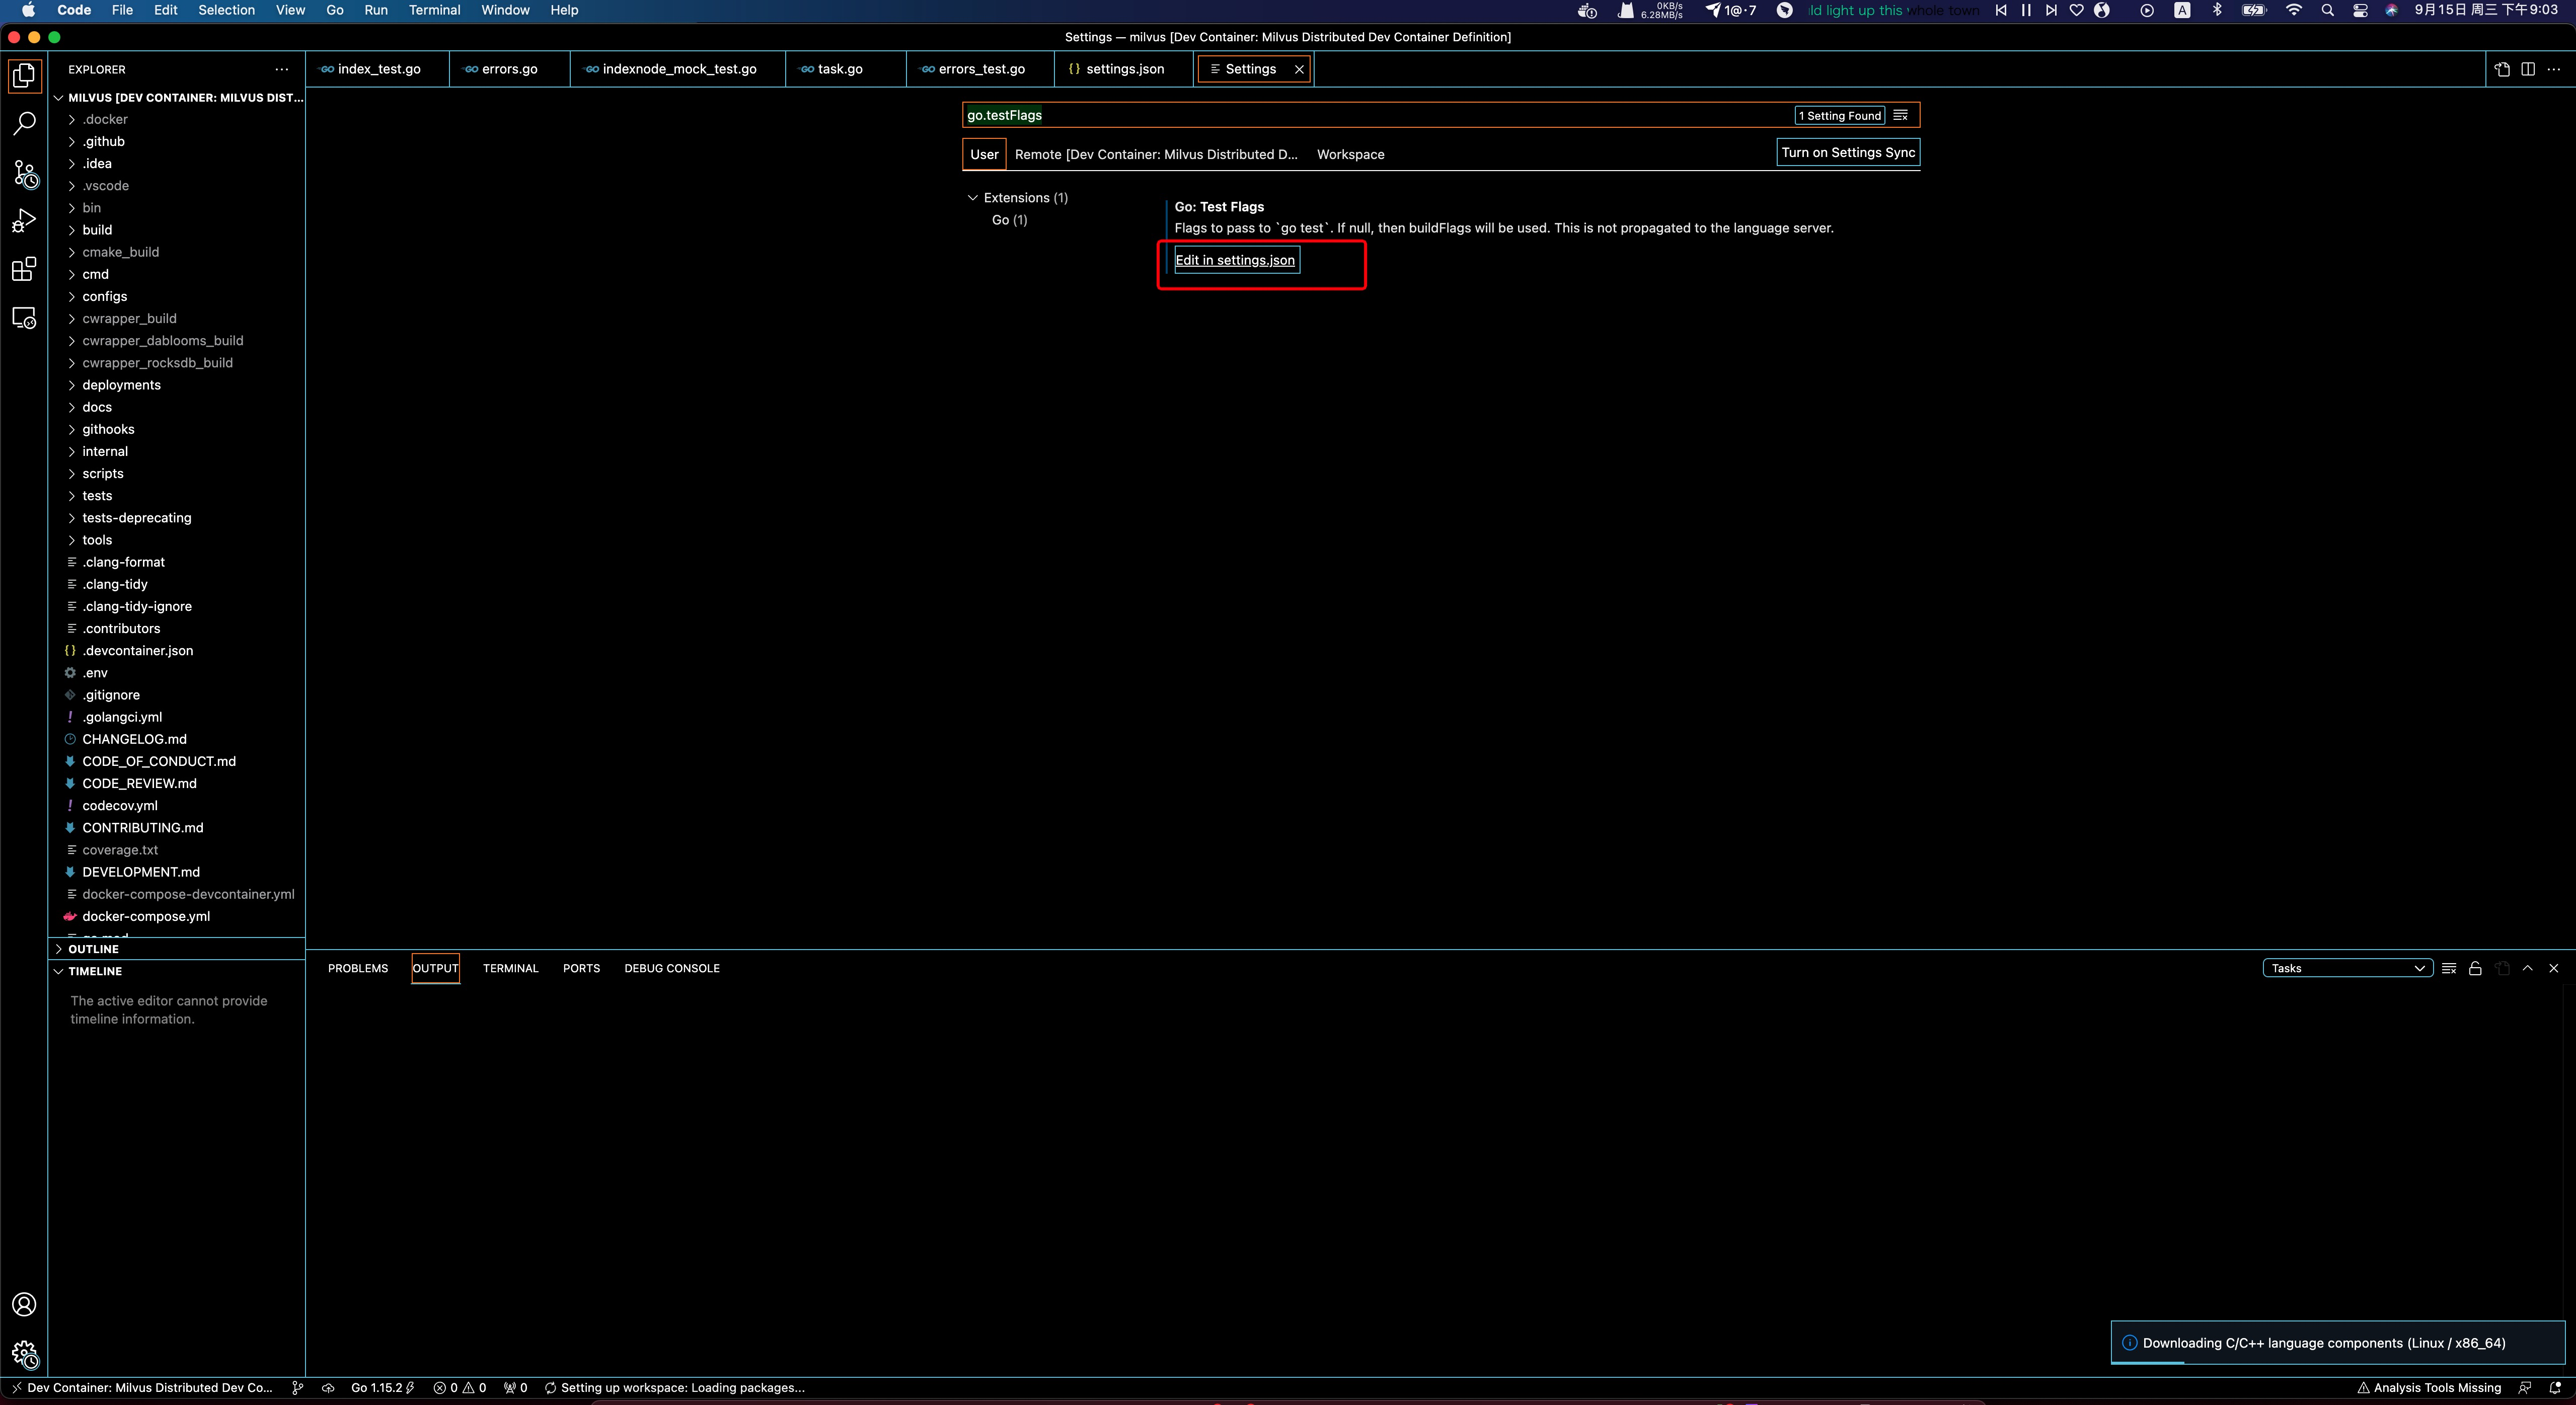
Task: Click split editor right icon
Action: pyautogui.click(x=2527, y=69)
